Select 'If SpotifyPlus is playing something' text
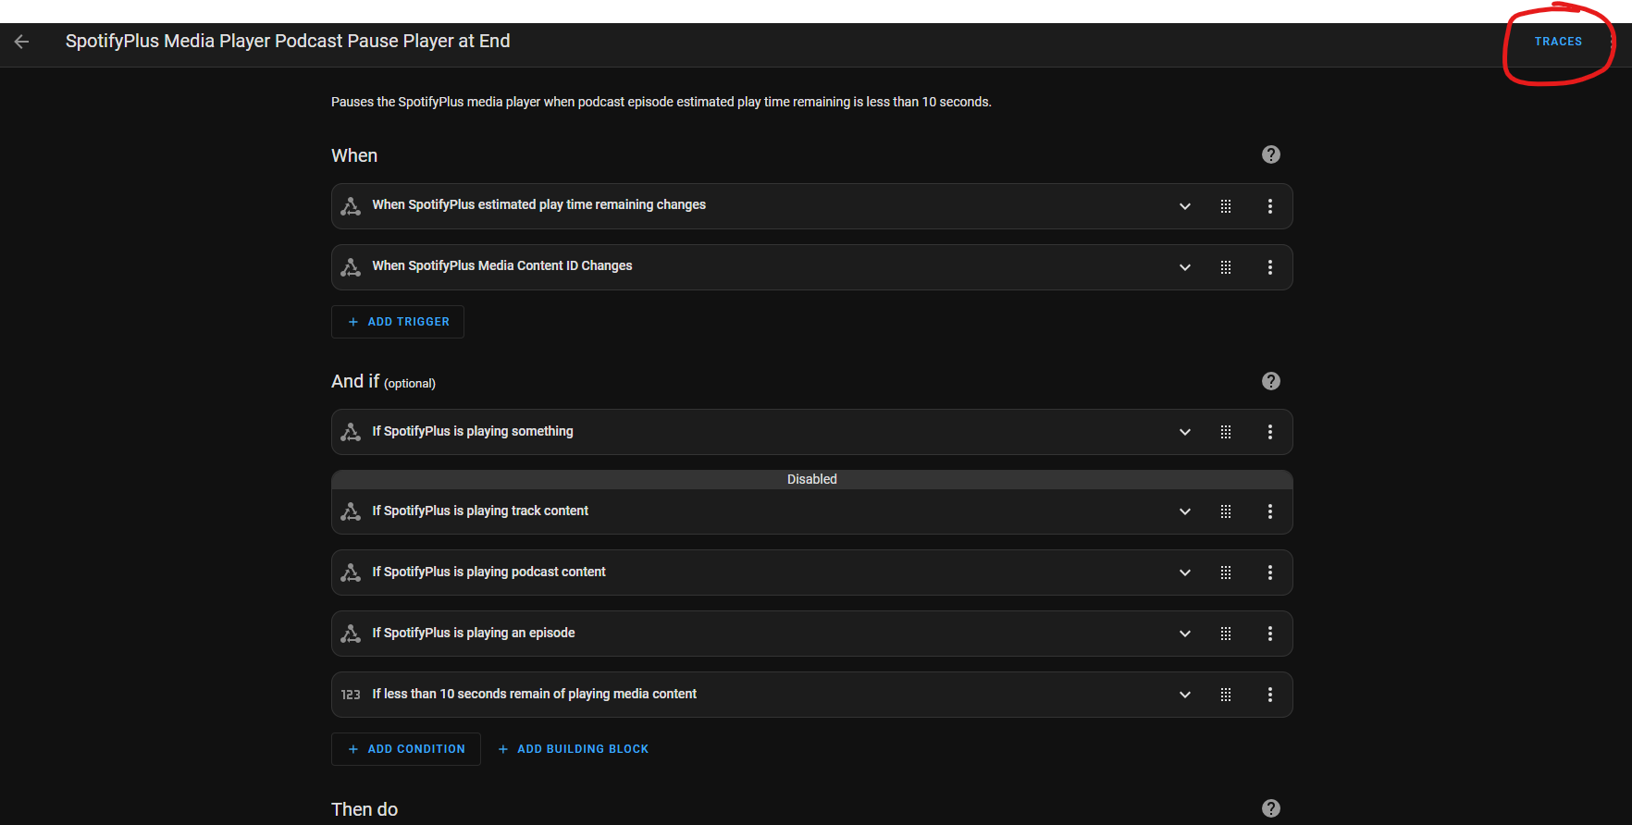 [x=473, y=431]
